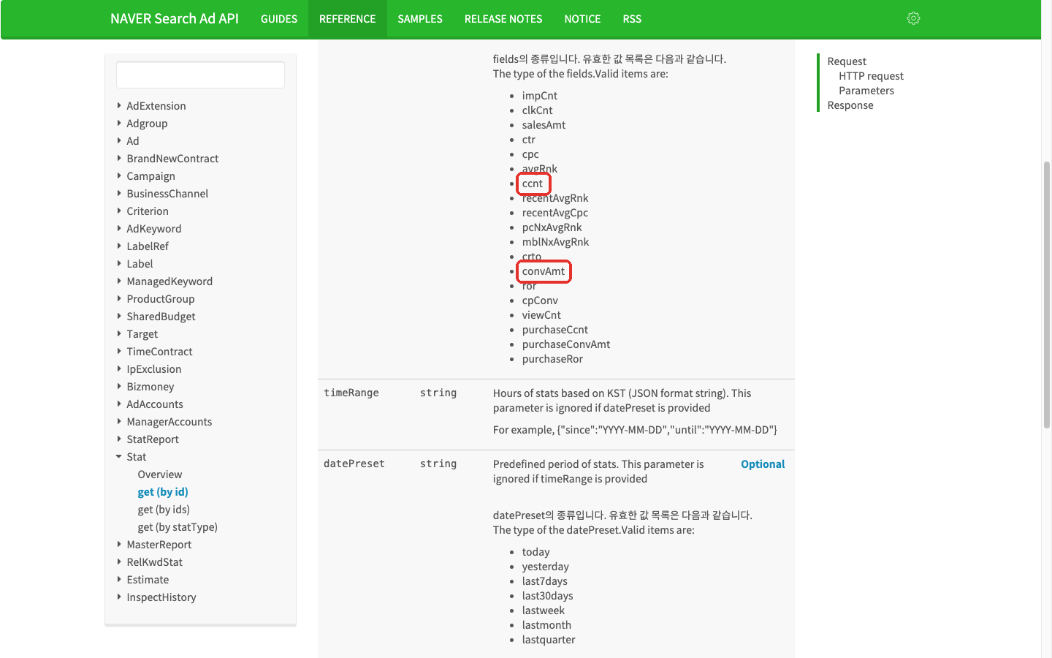Open the Estimate tree item
This screenshot has width=1052, height=658.
pos(148,580)
